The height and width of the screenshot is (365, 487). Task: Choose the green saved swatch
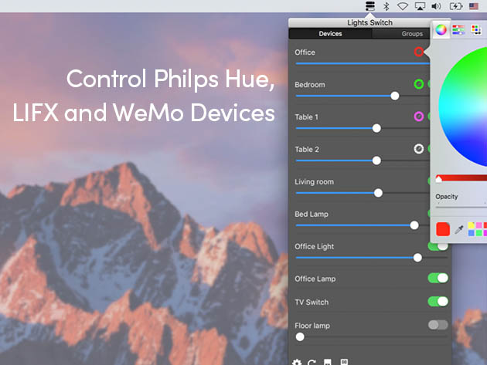479,233
